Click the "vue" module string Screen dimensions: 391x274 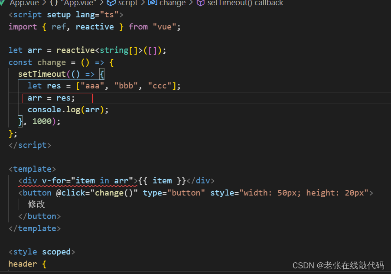pyautogui.click(x=164, y=27)
